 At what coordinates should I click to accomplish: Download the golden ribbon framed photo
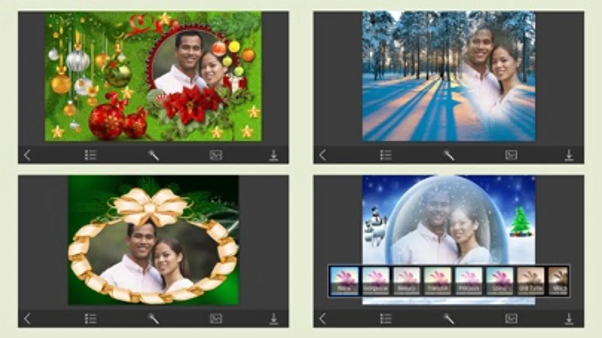coord(274,318)
